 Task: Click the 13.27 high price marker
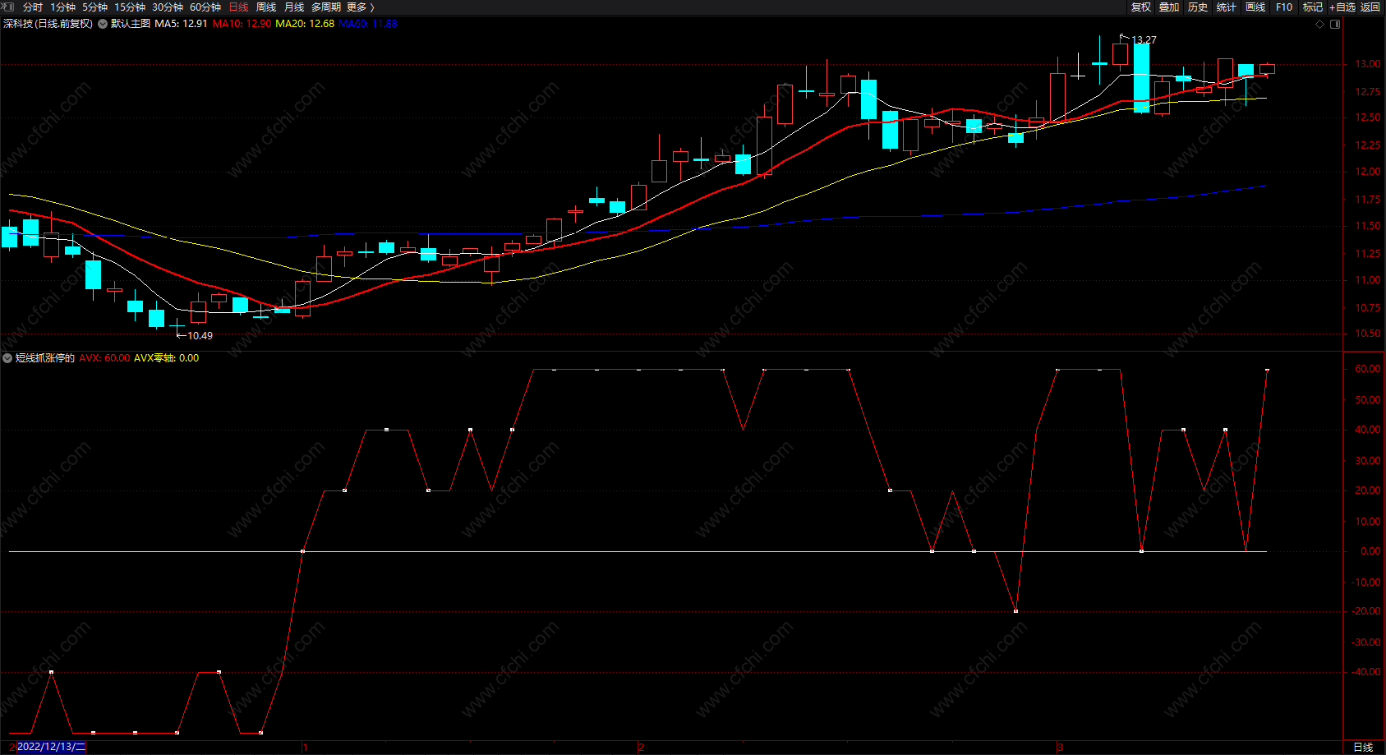pyautogui.click(x=1144, y=39)
